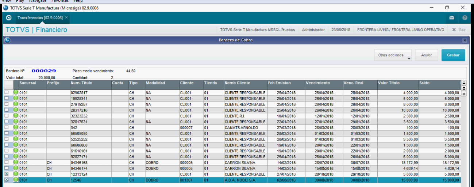Check the box for title 342
Screen dimensions: 474x187
[7, 128]
